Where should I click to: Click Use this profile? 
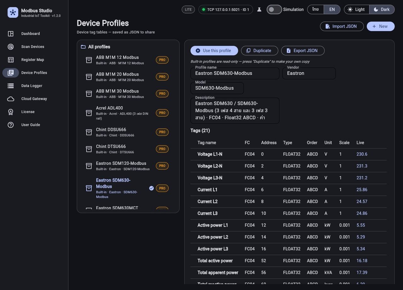tap(214, 51)
